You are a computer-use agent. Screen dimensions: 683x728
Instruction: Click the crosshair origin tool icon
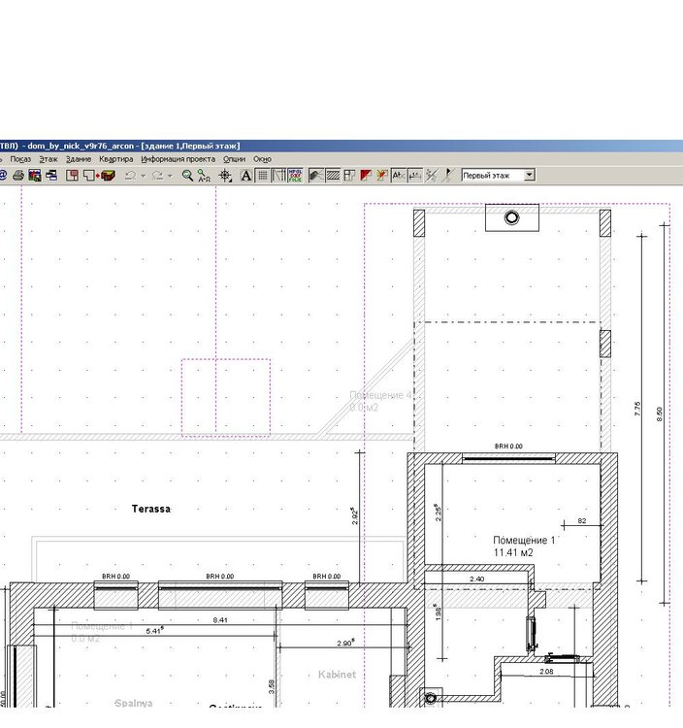tap(225, 176)
